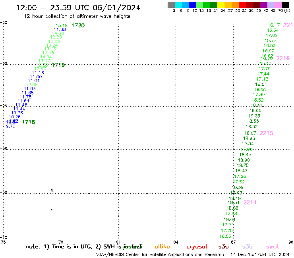
Task: Click the wave height value '17.02'
Action: point(272,35)
